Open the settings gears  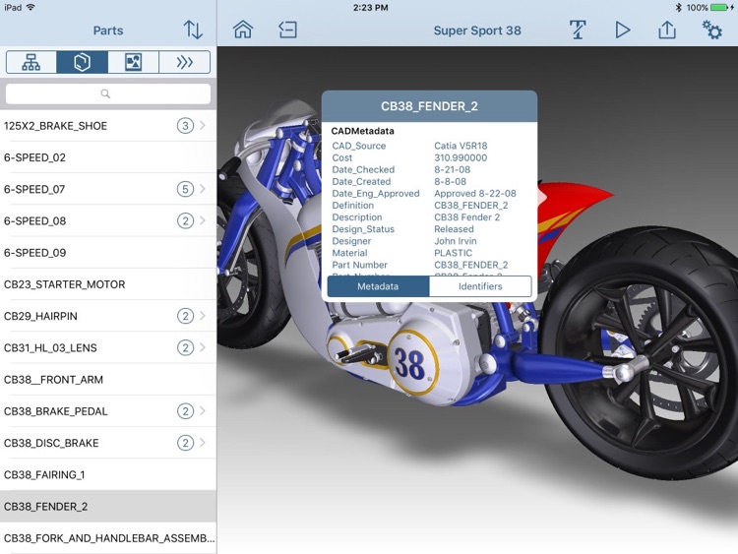pos(712,30)
